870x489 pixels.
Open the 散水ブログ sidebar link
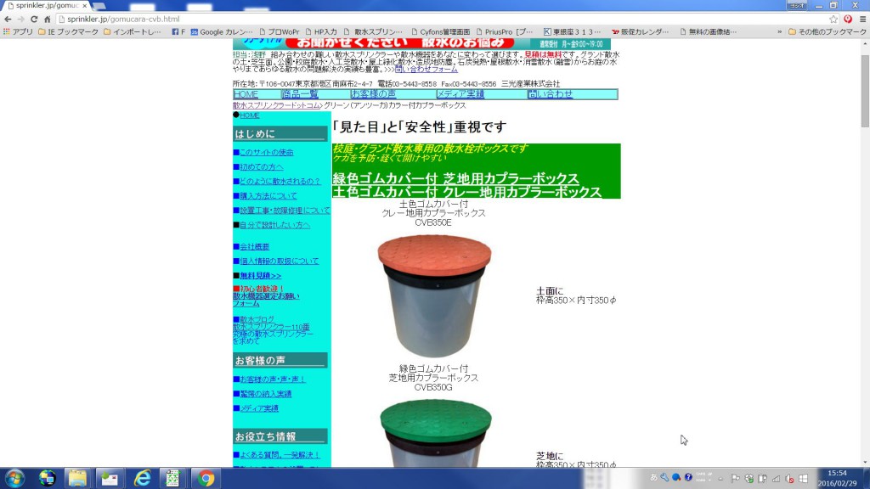point(257,320)
